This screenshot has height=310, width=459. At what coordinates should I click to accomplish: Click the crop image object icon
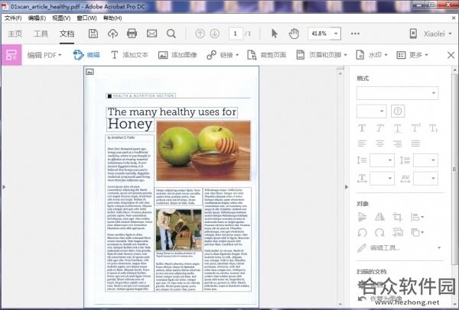397,217
